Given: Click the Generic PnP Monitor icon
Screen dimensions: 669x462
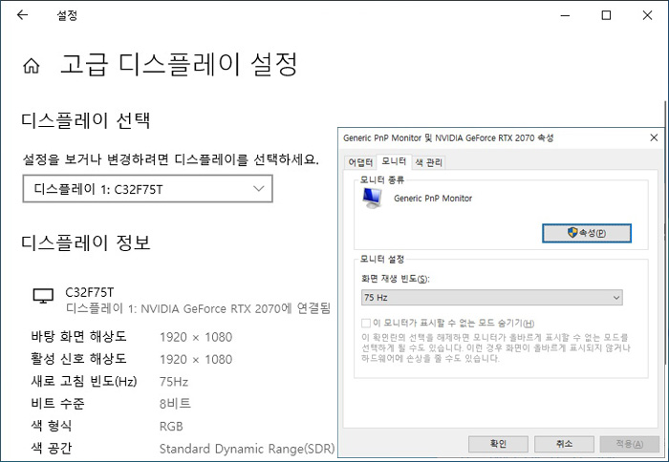Looking at the screenshot, I should point(372,199).
